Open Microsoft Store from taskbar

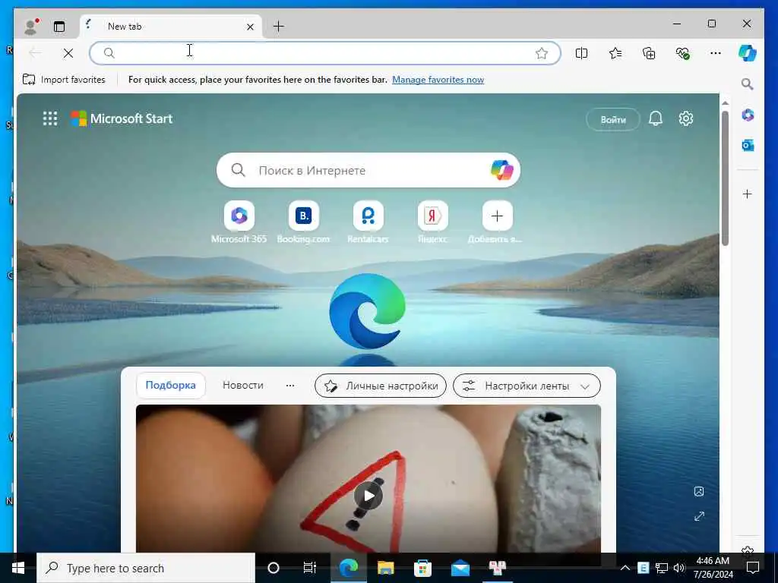click(x=422, y=568)
